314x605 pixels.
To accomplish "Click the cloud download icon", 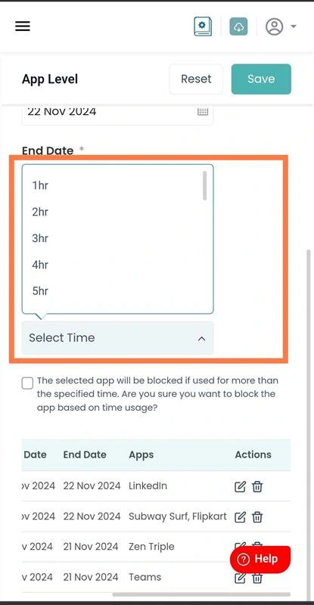I will pos(238,26).
